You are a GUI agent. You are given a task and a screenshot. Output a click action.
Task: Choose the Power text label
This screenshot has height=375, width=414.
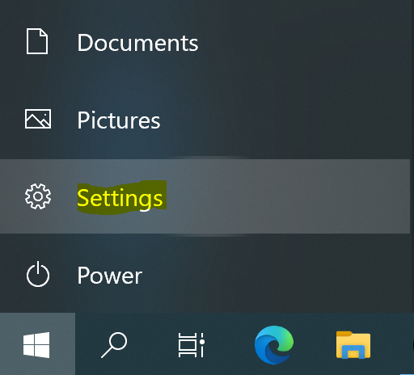[x=110, y=276]
